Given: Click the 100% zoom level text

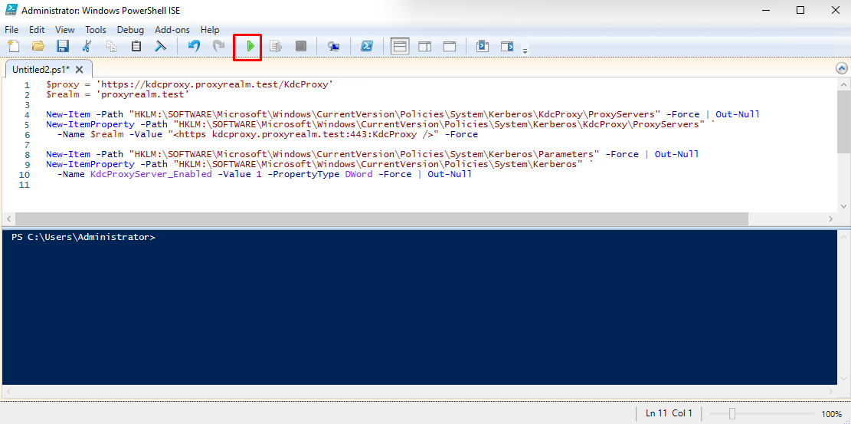Looking at the screenshot, I should (x=831, y=414).
